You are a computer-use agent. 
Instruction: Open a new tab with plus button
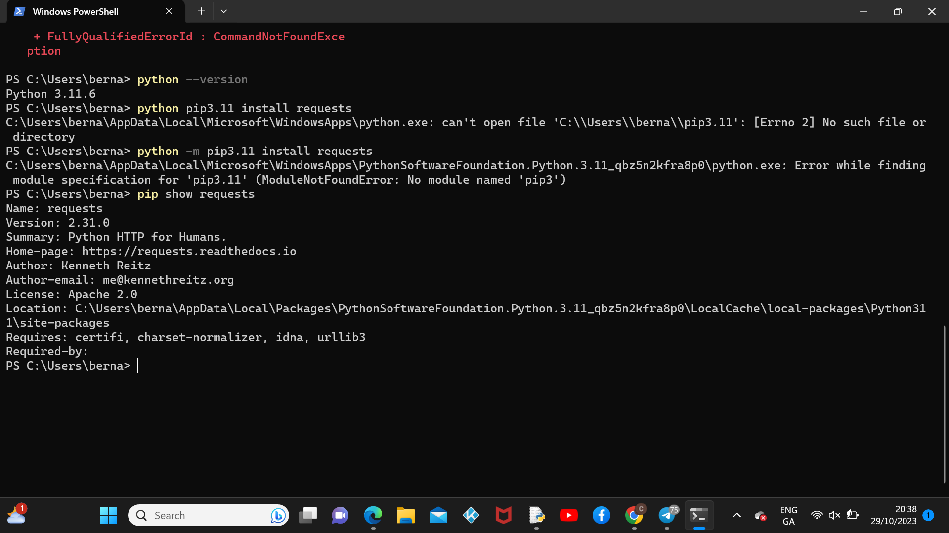tap(201, 11)
